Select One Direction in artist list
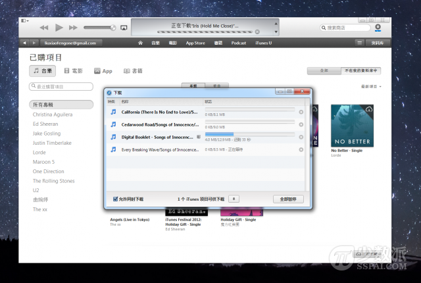The width and height of the screenshot is (421, 283). click(48, 171)
